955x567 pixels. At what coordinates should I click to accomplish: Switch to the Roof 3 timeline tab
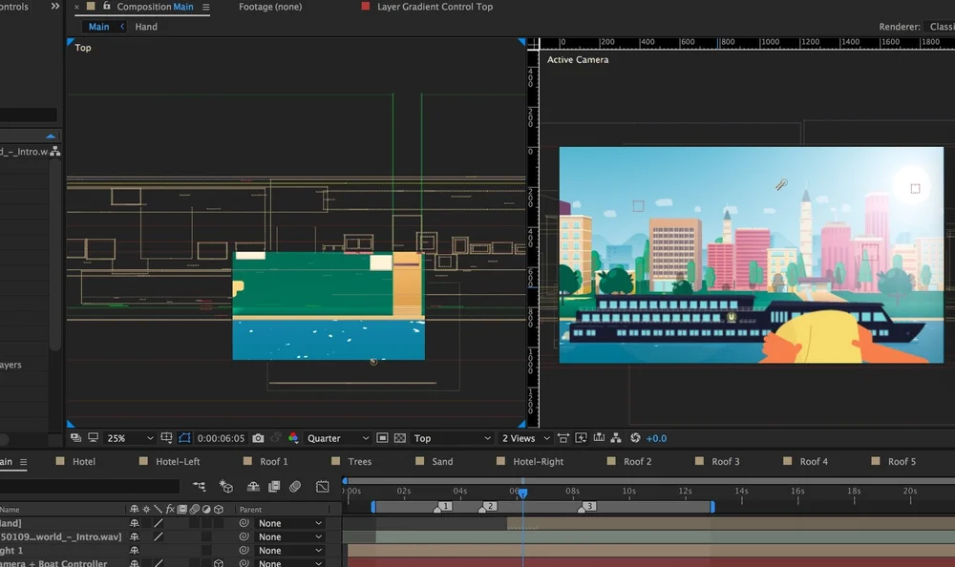(725, 462)
